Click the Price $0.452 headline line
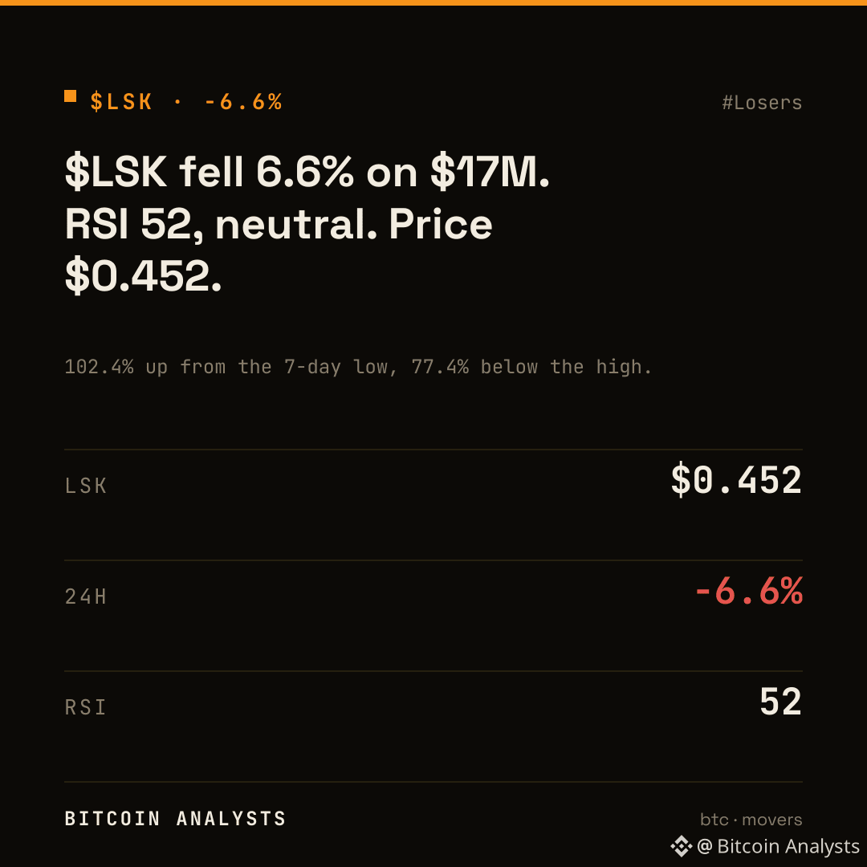The width and height of the screenshot is (867, 867). (x=143, y=275)
